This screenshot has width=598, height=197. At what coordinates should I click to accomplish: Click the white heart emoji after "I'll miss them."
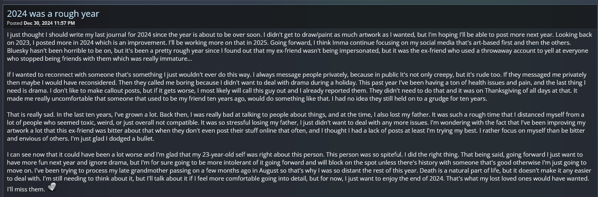tap(52, 187)
